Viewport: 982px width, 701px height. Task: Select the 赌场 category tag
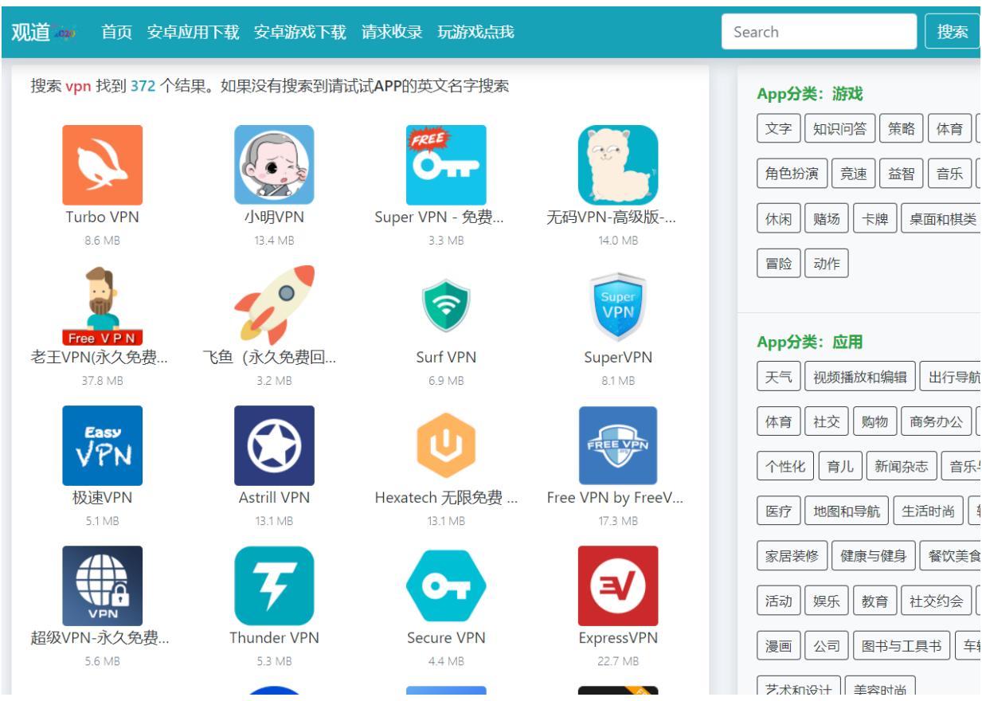pos(826,218)
